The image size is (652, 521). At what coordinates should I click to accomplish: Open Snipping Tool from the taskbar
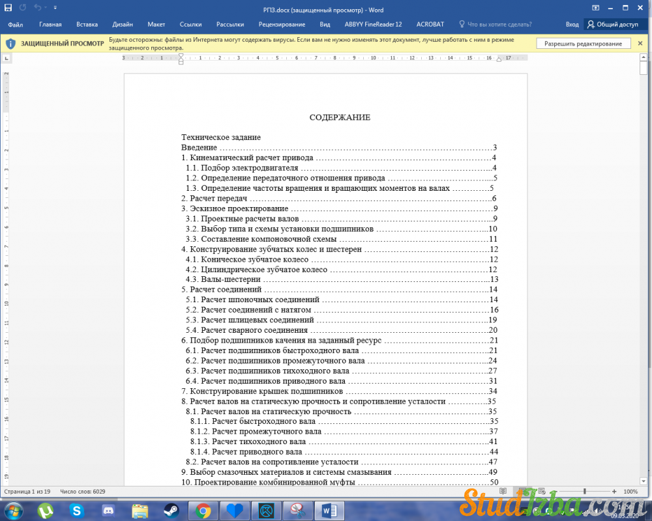[x=298, y=511]
